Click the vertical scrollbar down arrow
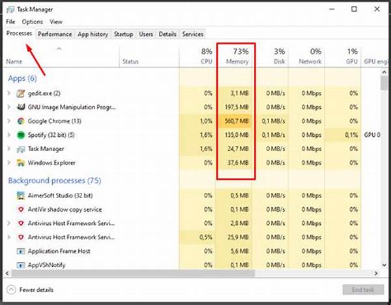This screenshot has width=391, height=305. tap(384, 265)
